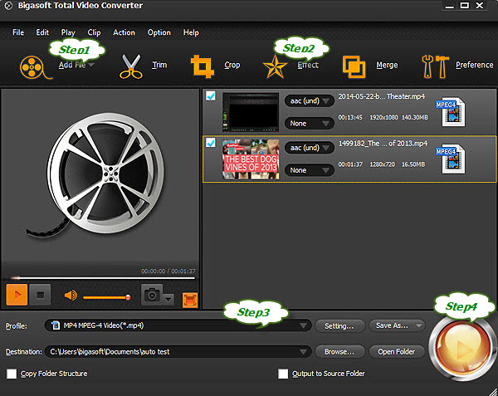Expand the Destination path dropdown
This screenshot has width=498, height=396.
[303, 352]
